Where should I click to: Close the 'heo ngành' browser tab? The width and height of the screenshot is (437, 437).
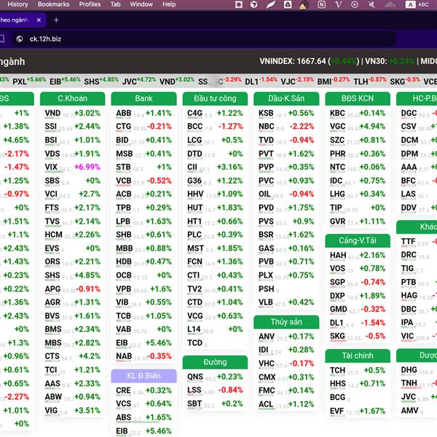39,20
